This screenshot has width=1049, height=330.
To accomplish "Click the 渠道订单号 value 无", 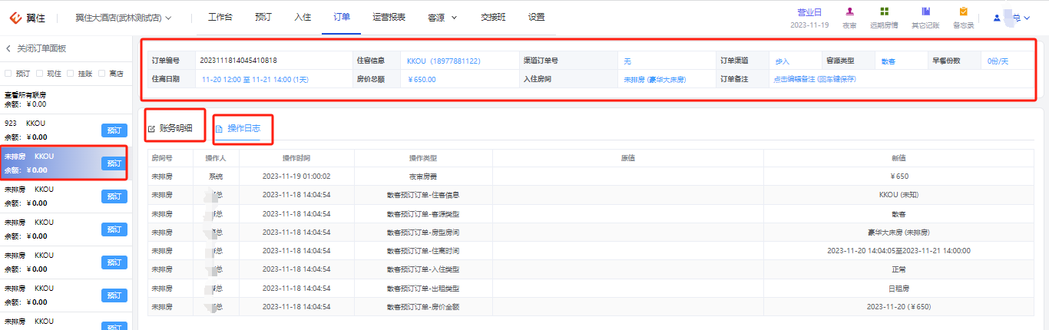I will pos(627,61).
